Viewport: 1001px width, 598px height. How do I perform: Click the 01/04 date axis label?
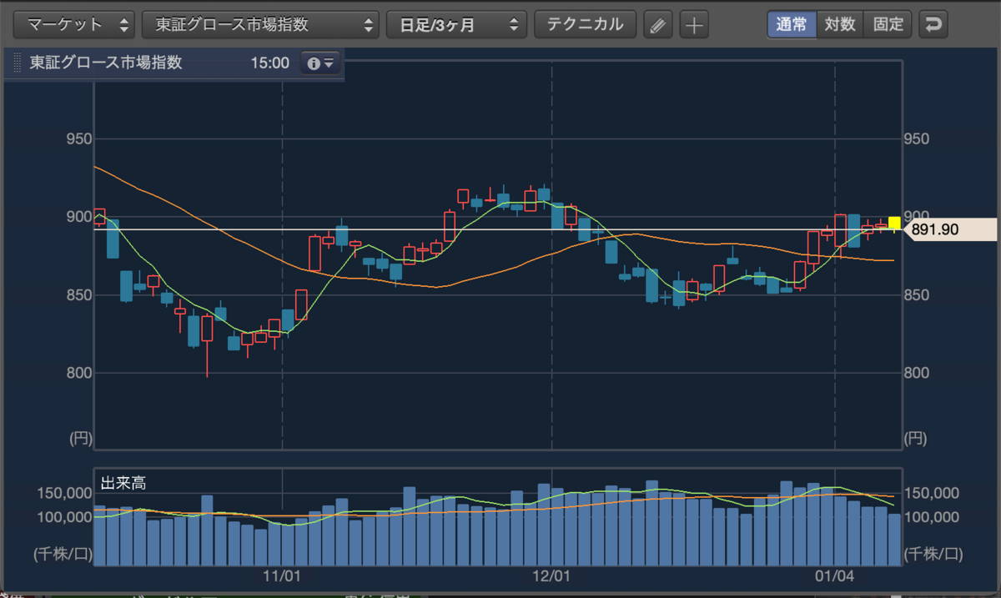point(835,575)
